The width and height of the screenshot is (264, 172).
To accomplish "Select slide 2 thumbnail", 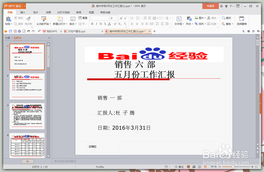I will point(27,86).
